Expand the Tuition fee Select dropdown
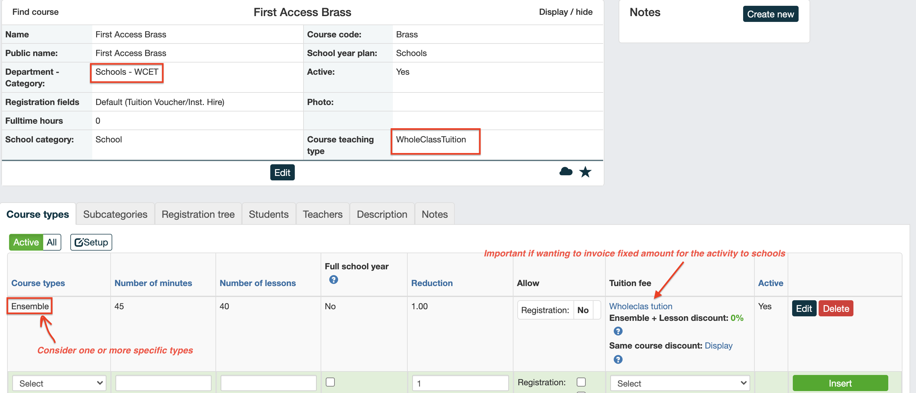Viewport: 916px width, 393px height. point(680,383)
